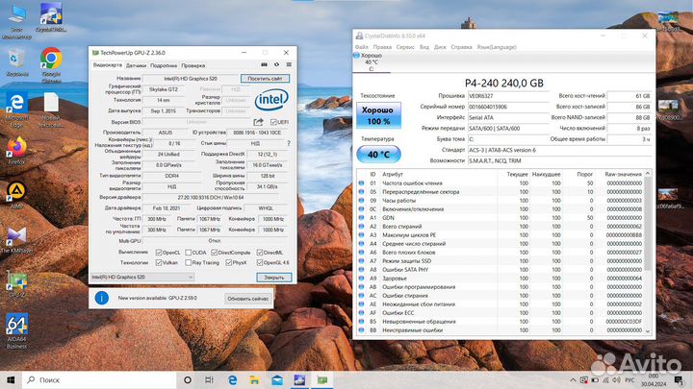Click the SMART table scrollbar down arrow

pyautogui.click(x=648, y=330)
